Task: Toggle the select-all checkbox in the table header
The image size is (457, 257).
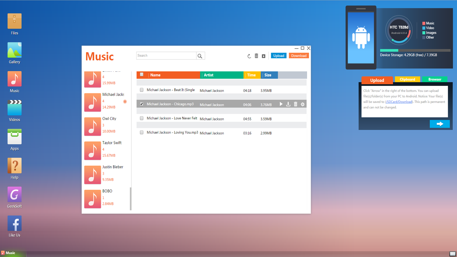Action: click(142, 75)
